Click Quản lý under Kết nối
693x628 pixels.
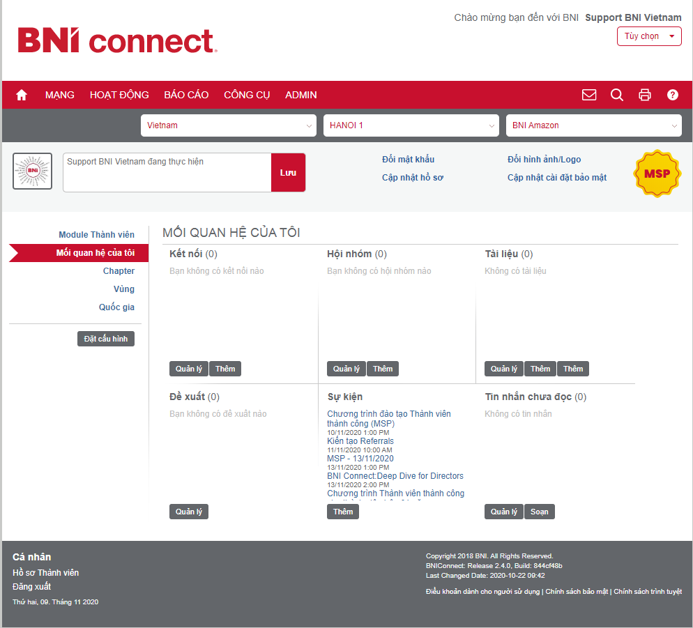point(189,369)
